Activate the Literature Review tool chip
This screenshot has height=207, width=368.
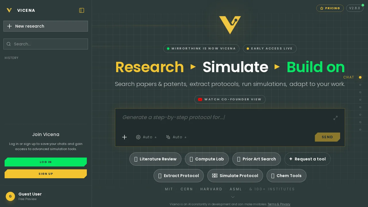point(155,159)
